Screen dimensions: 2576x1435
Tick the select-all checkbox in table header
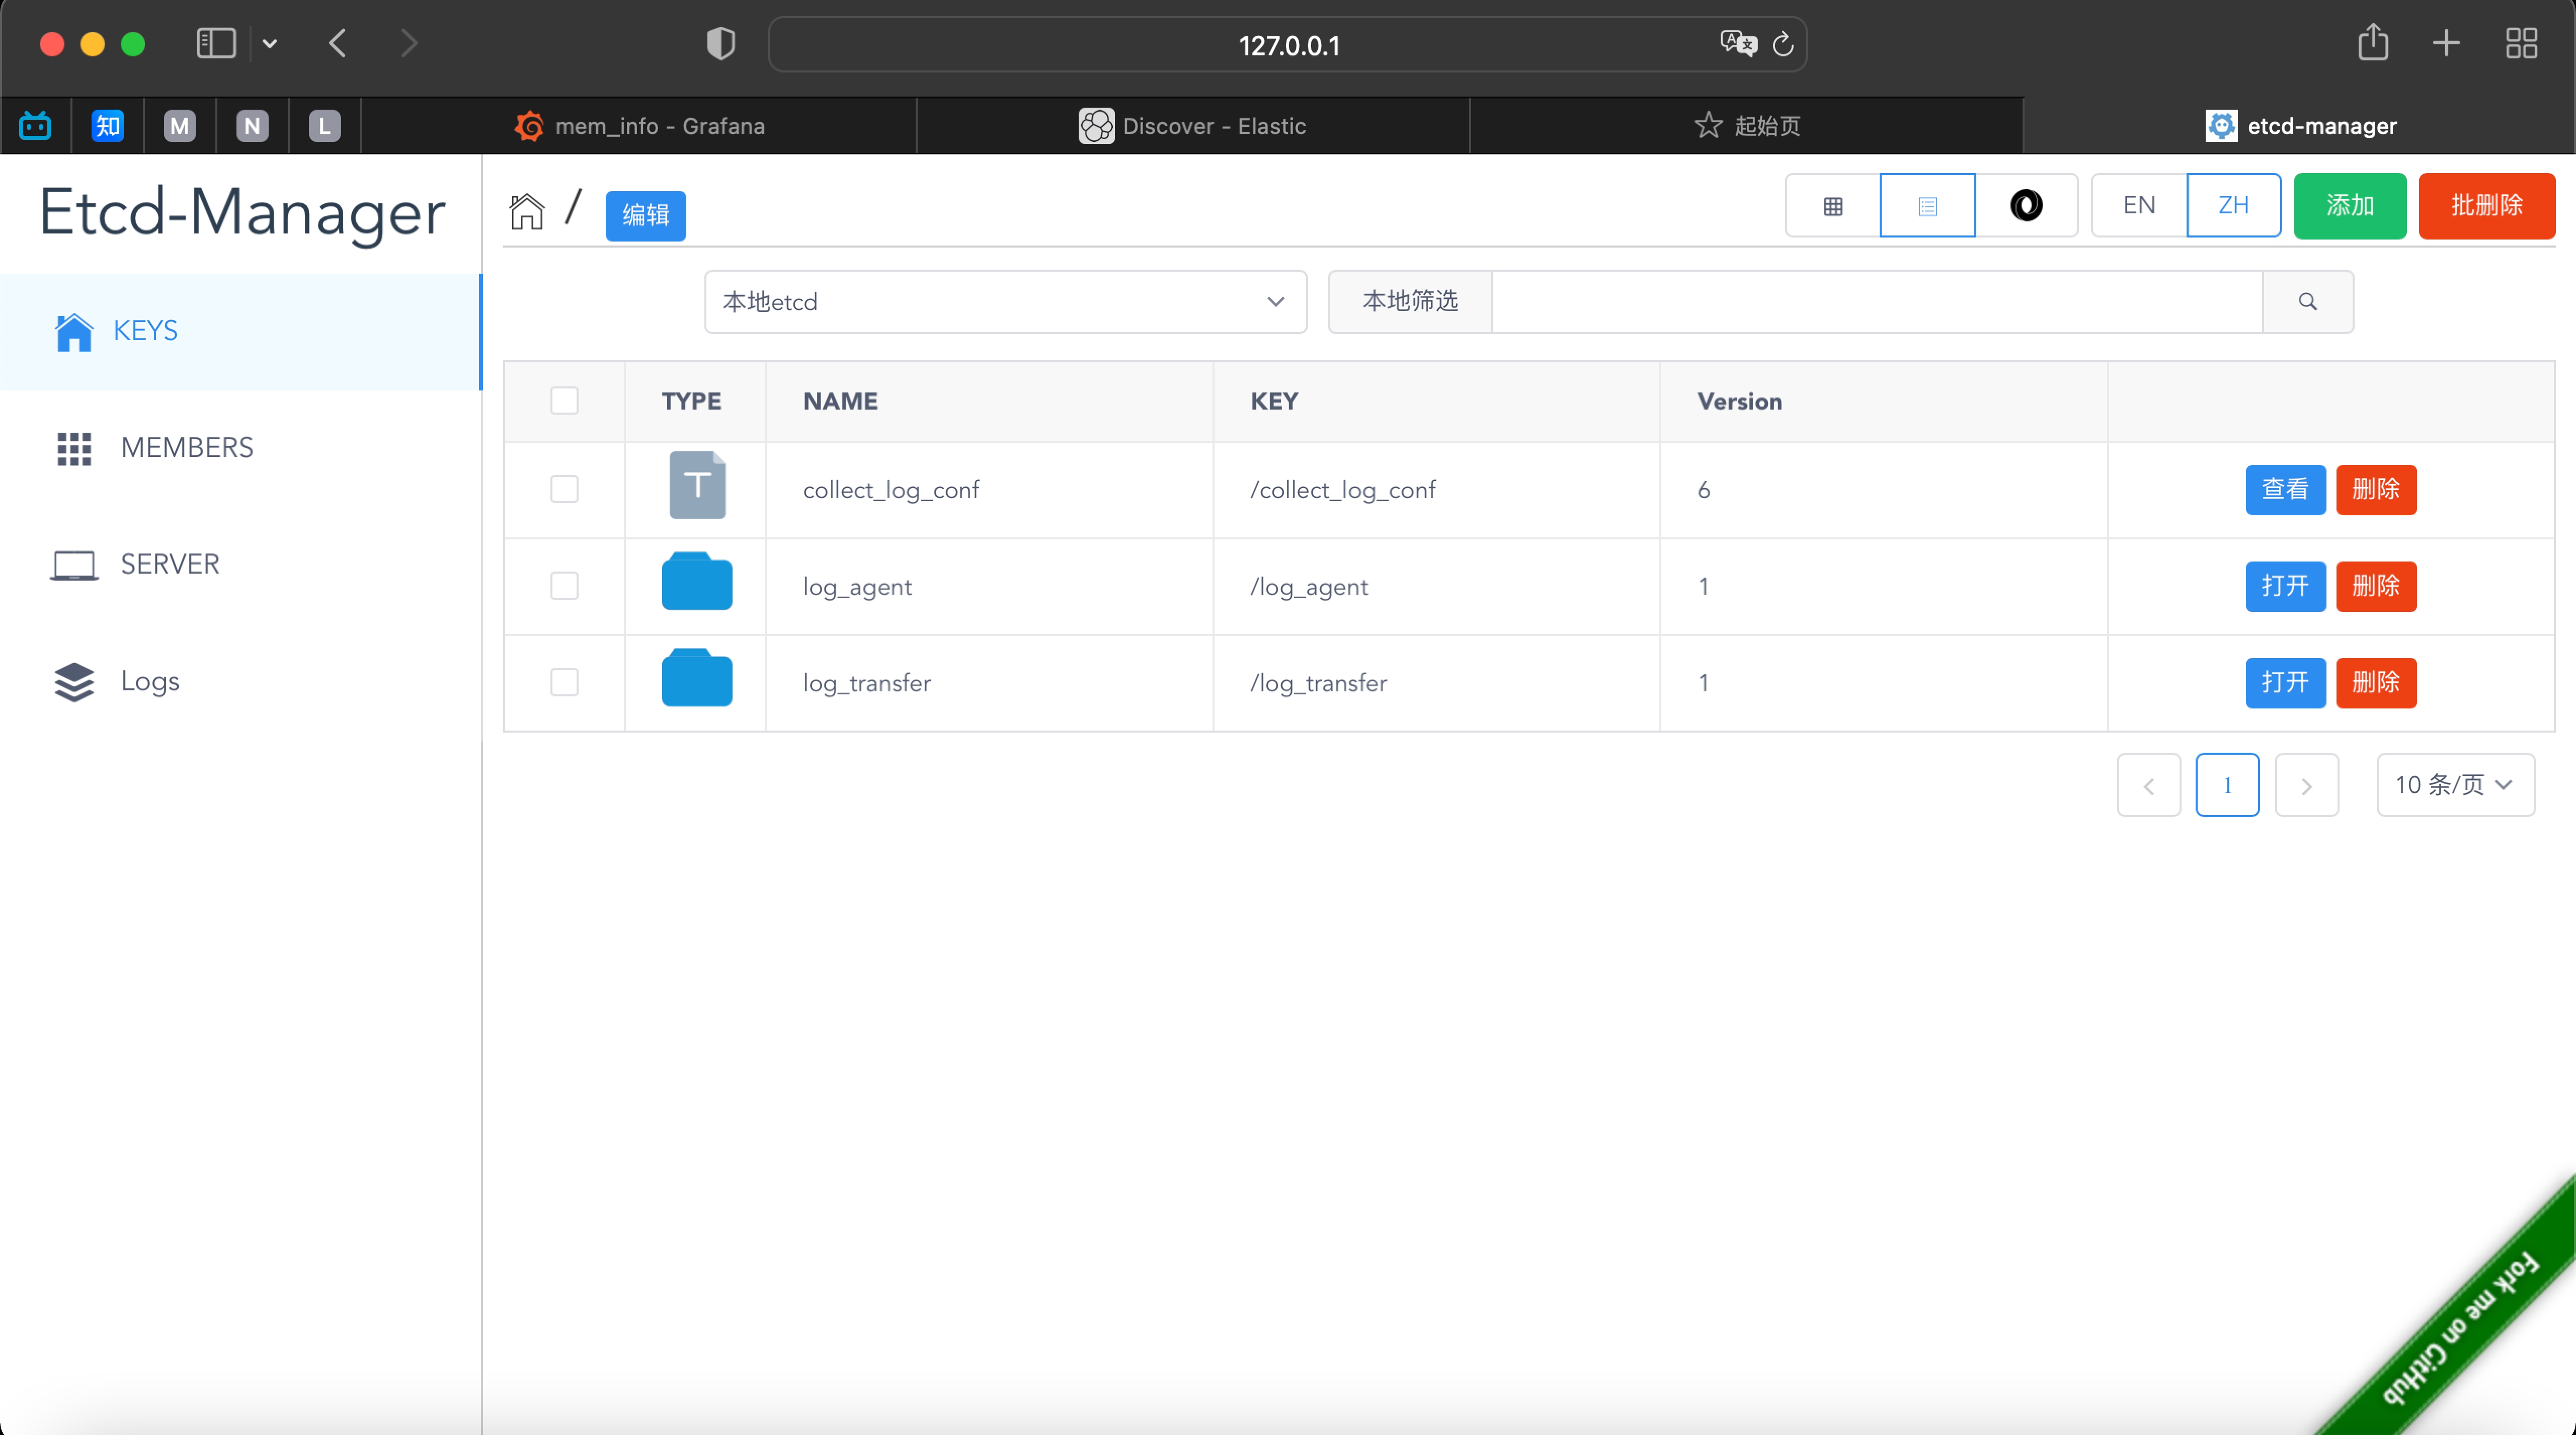565,401
